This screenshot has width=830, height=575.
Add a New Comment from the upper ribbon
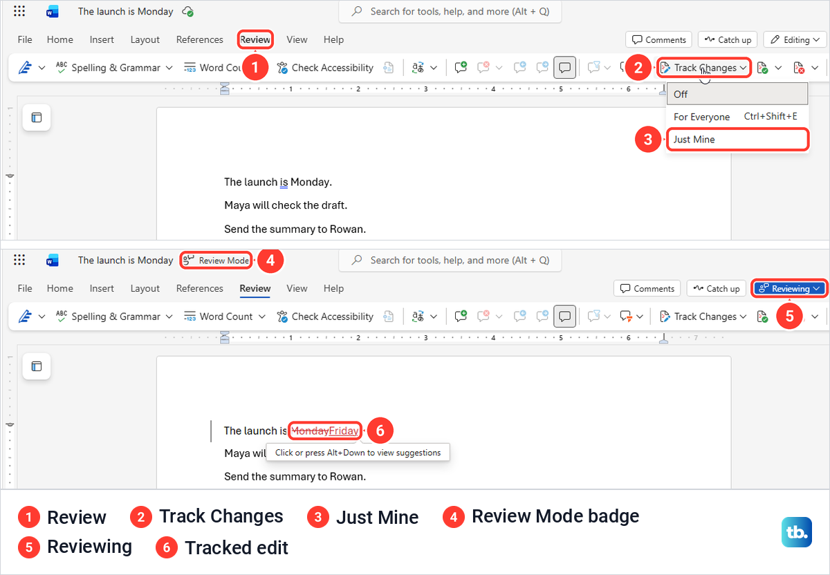[x=461, y=68]
